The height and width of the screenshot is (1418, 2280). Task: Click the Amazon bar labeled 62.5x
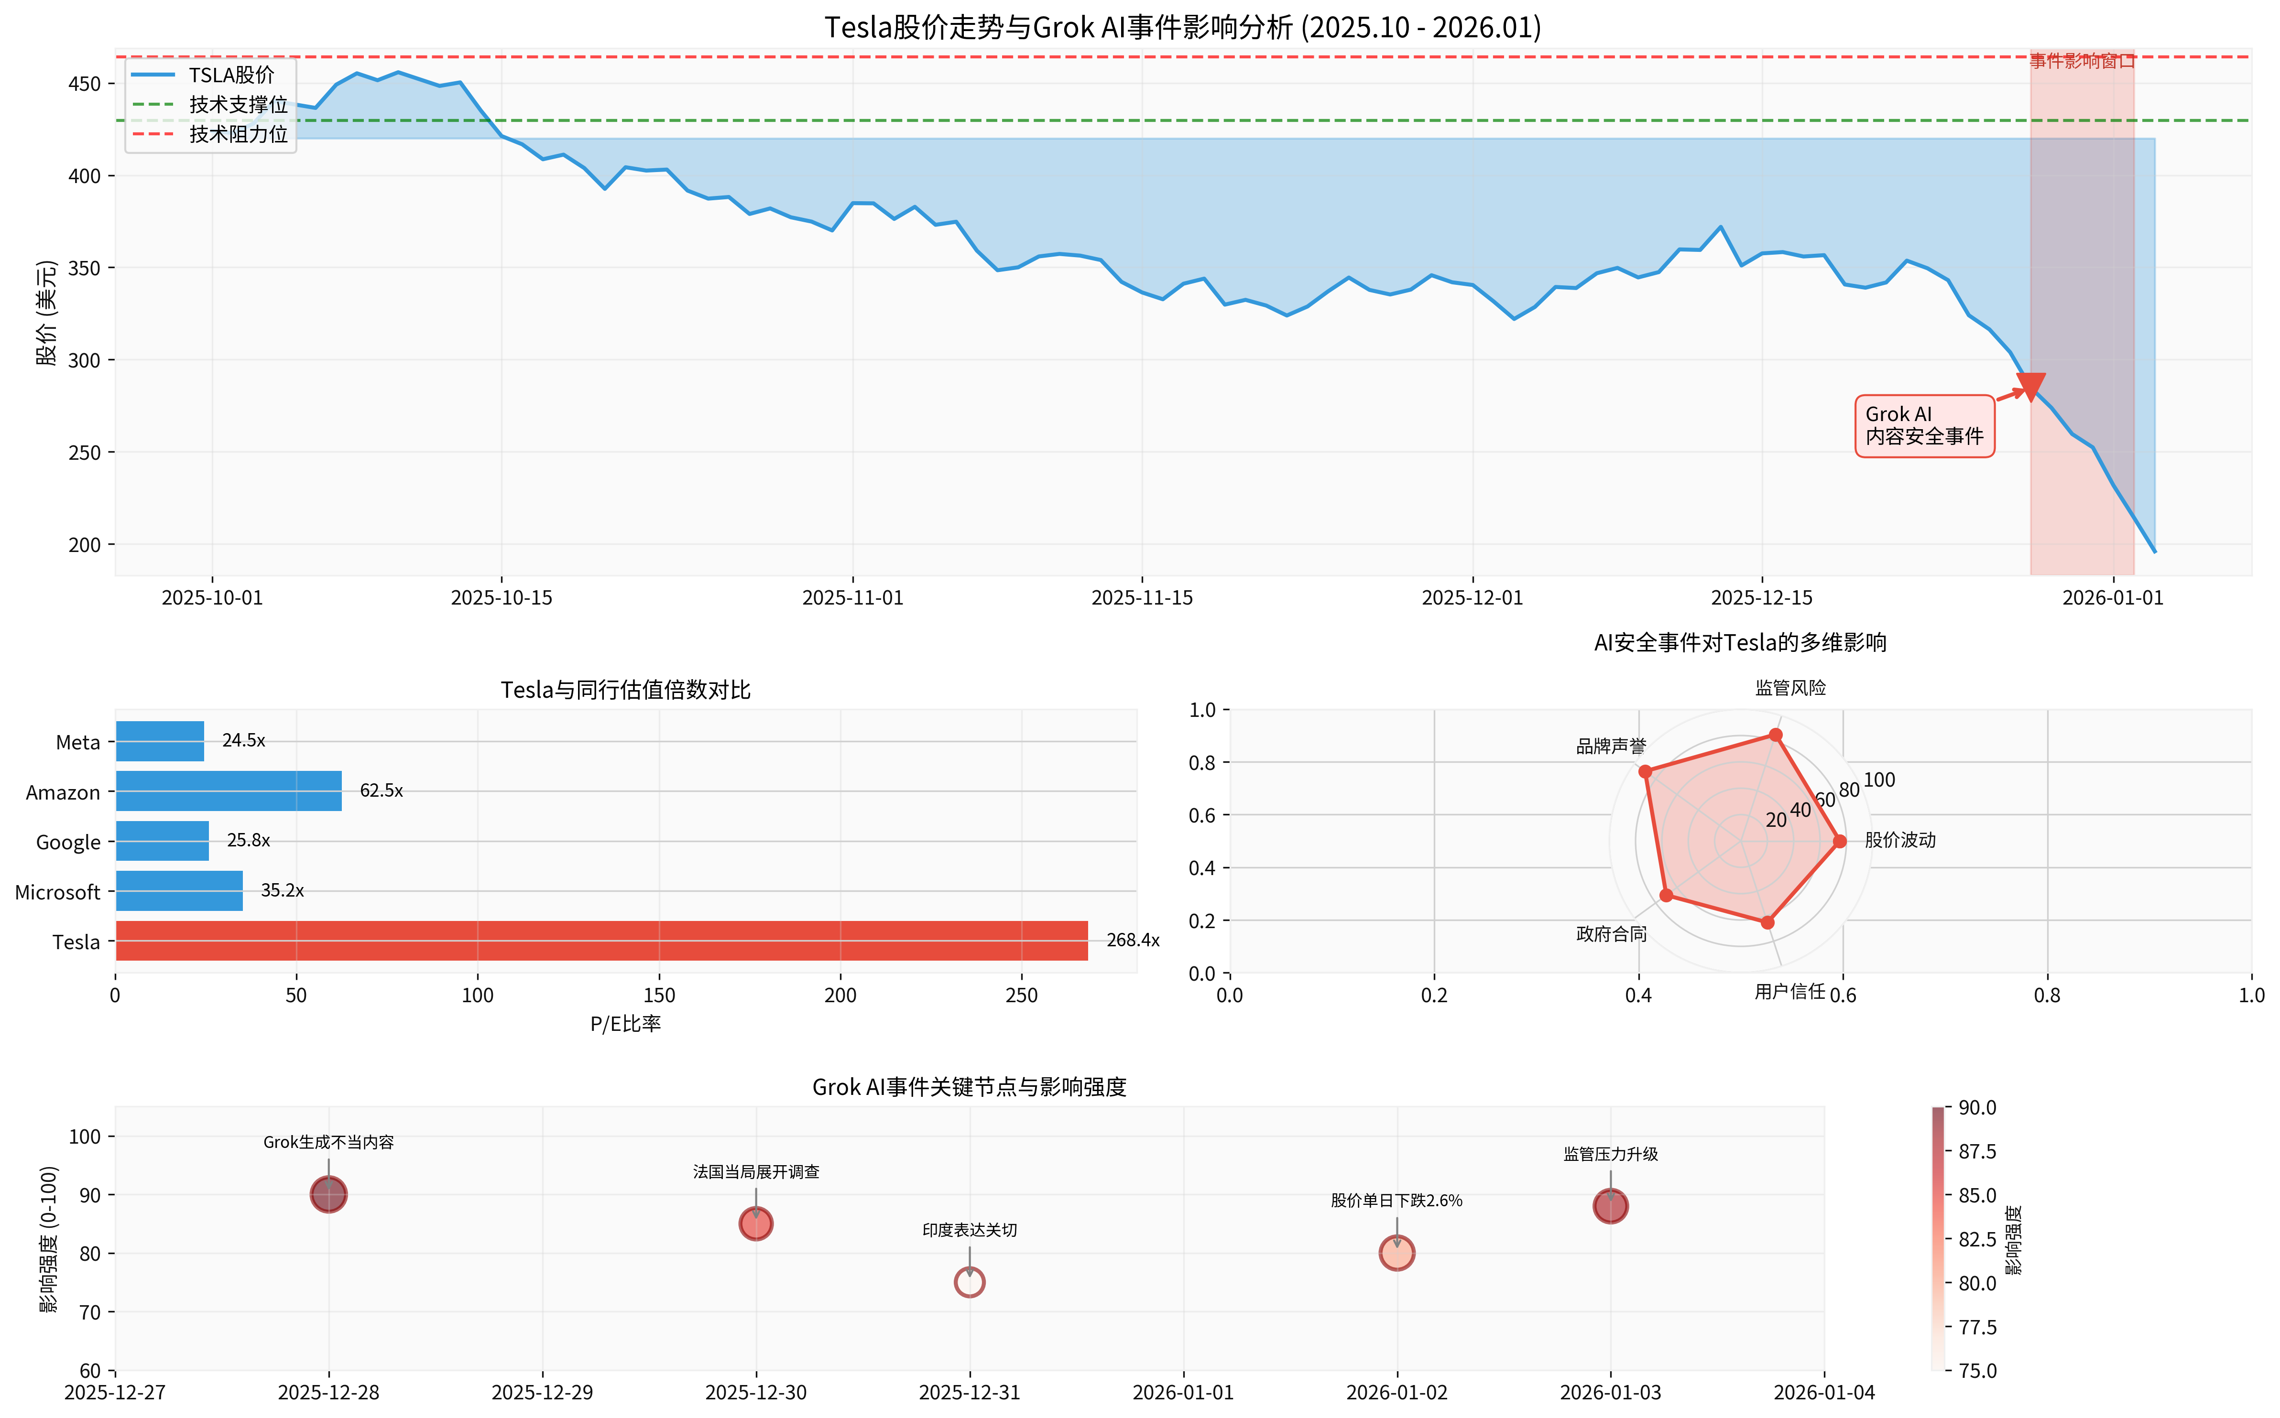pos(229,790)
